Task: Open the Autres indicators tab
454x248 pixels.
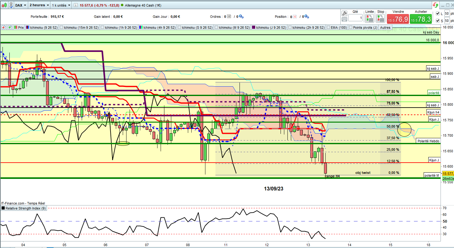Action: click(x=385, y=28)
